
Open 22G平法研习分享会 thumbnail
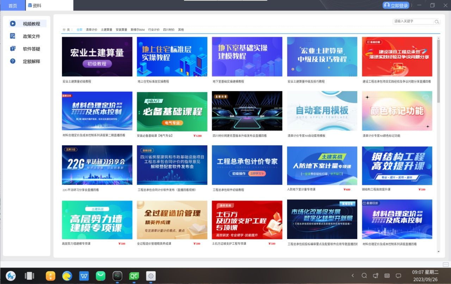(x=97, y=165)
